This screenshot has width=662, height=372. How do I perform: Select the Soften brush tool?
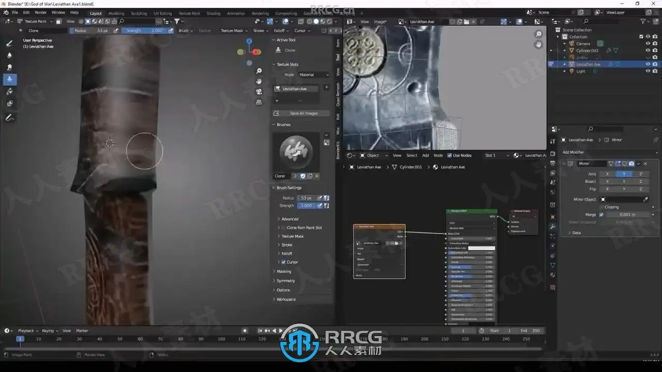coord(9,55)
